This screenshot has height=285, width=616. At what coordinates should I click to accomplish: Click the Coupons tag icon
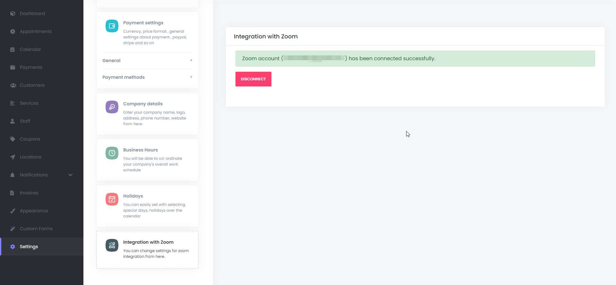pyautogui.click(x=13, y=139)
